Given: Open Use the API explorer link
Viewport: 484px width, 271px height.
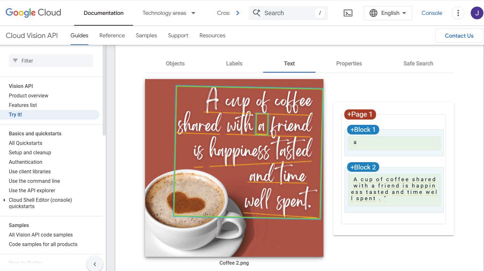Looking at the screenshot, I should [32, 190].
